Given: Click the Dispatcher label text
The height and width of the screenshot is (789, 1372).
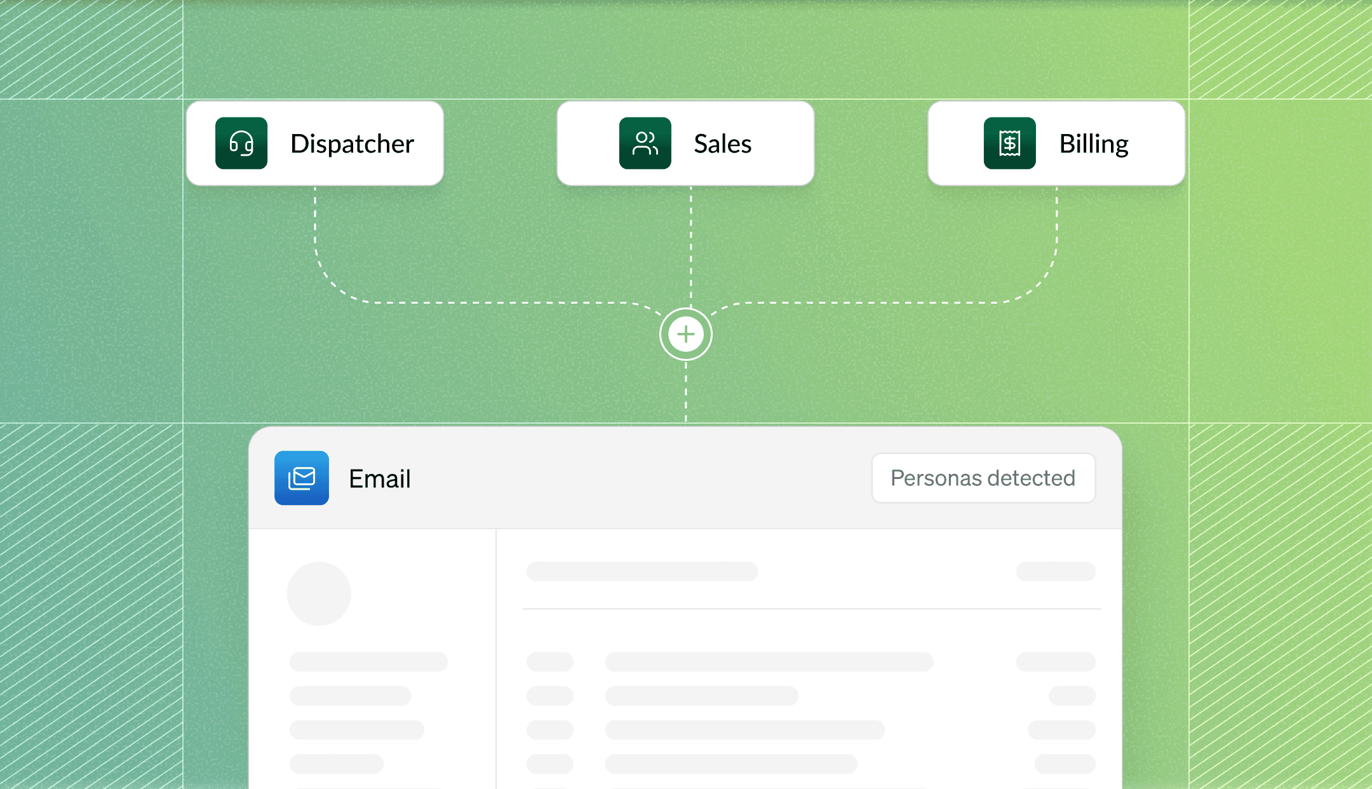Looking at the screenshot, I should (x=352, y=144).
